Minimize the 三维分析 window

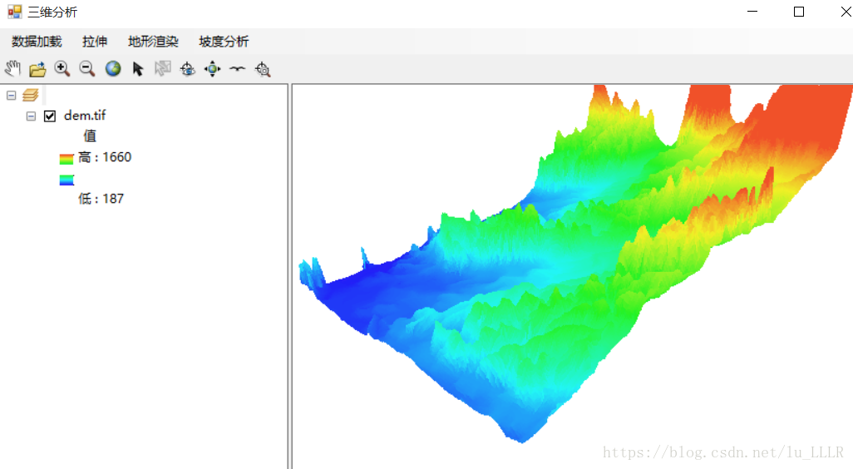point(752,12)
